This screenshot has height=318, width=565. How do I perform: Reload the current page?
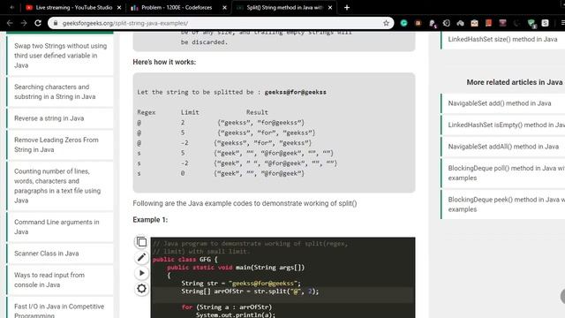[x=38, y=23]
